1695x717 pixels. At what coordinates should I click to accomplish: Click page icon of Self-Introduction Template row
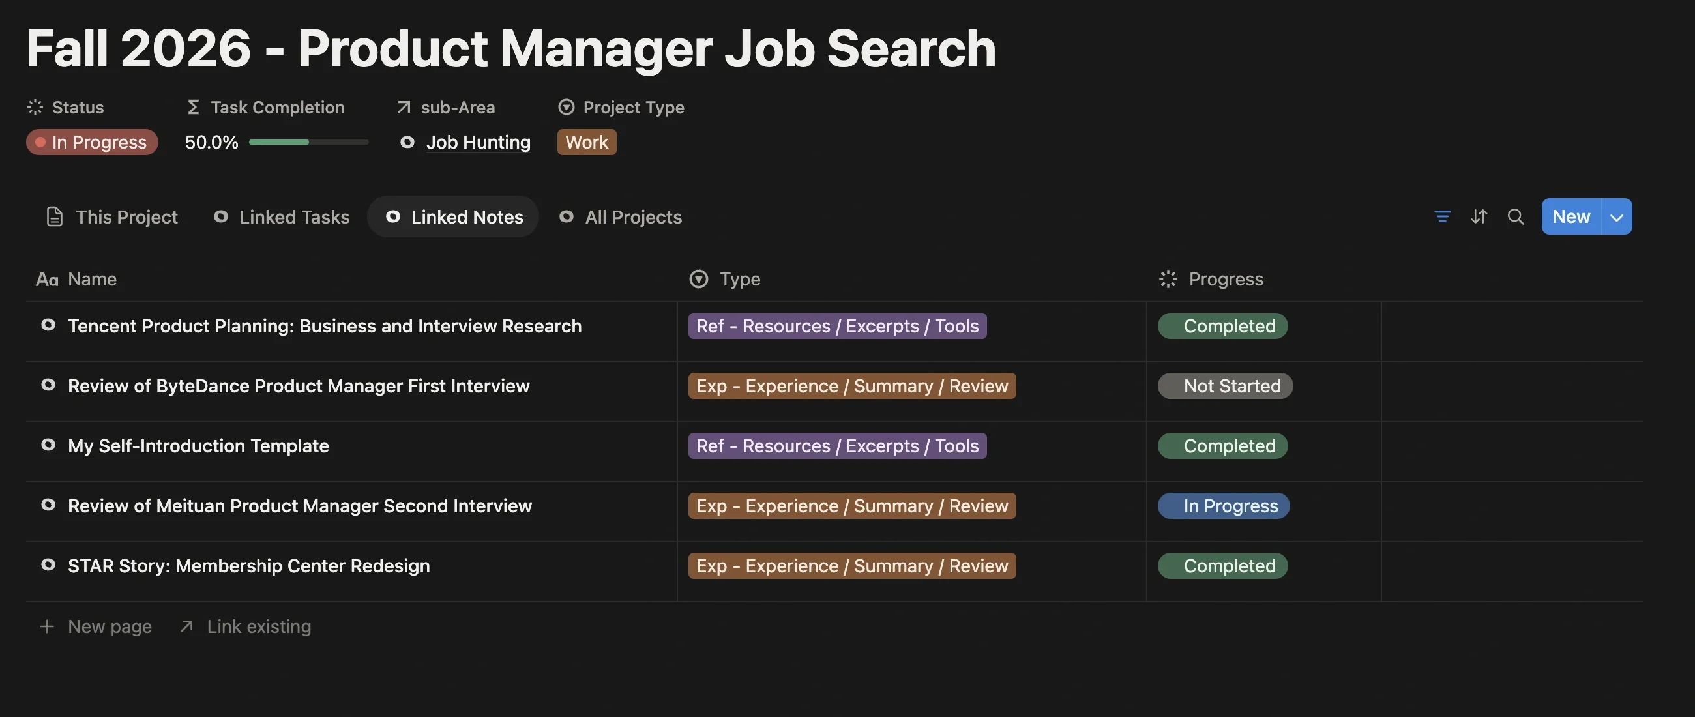(48, 444)
